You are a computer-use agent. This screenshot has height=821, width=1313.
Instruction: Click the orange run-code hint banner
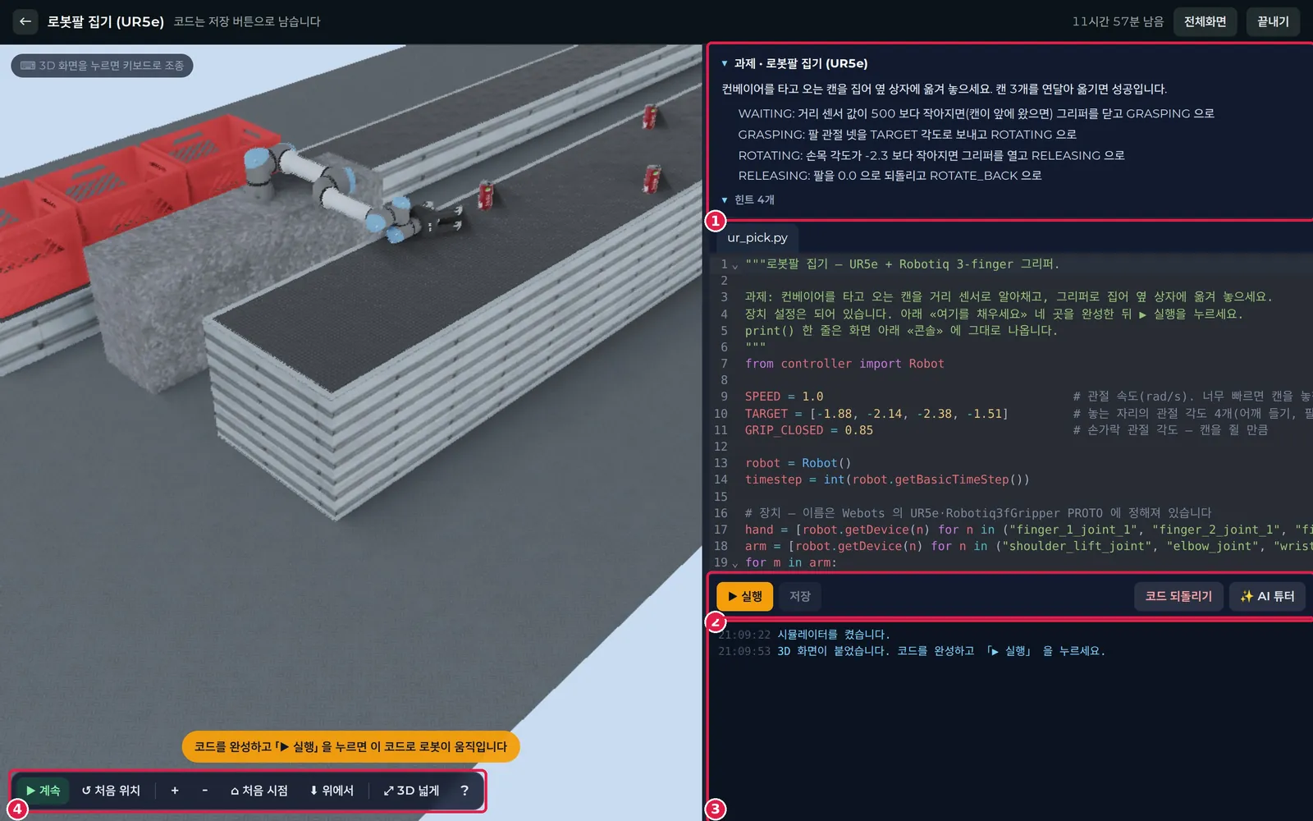[350, 746]
